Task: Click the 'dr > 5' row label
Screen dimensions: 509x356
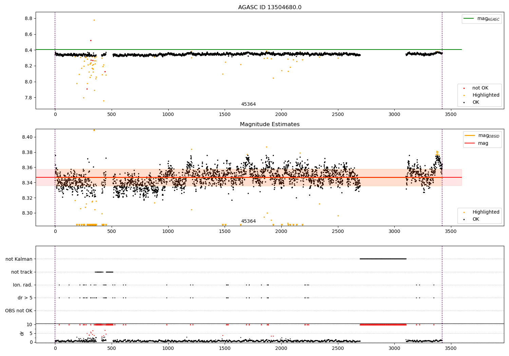Action: click(25, 298)
